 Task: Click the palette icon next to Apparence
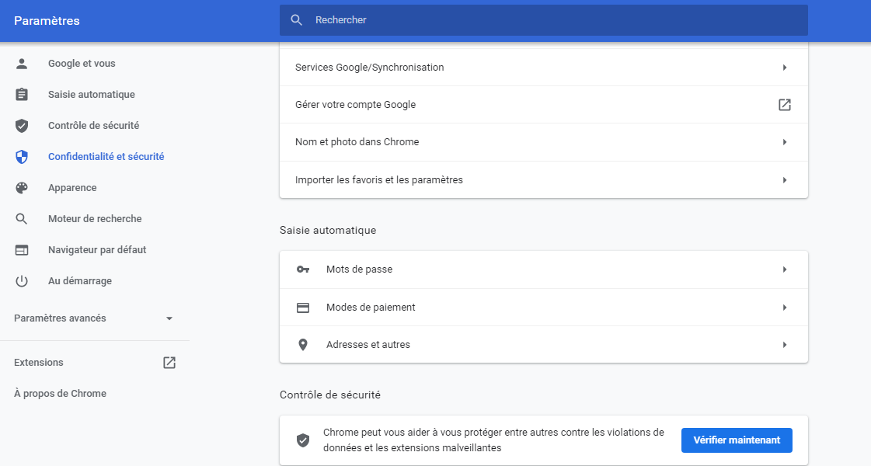tap(22, 188)
